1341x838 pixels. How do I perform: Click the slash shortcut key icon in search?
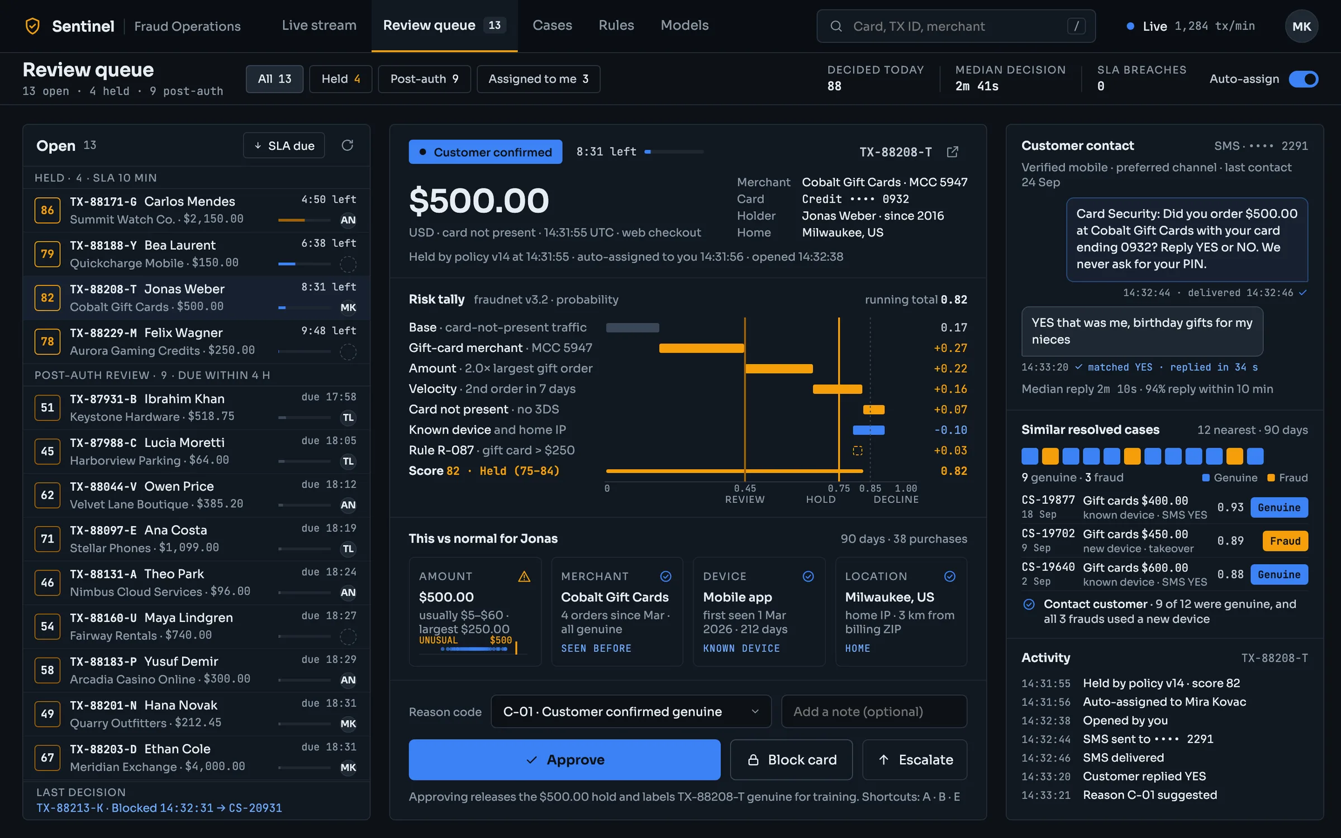coord(1076,26)
